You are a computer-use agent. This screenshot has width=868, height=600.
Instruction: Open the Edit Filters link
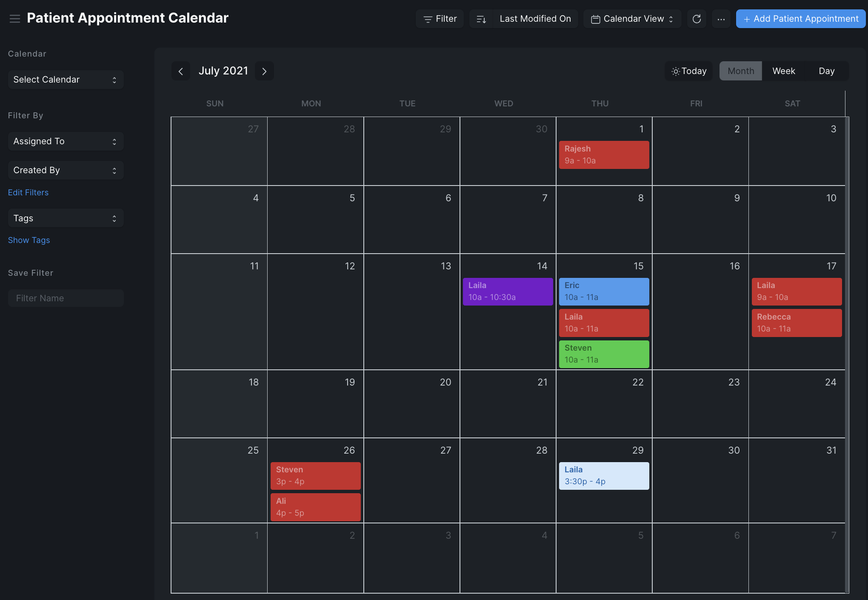(28, 192)
